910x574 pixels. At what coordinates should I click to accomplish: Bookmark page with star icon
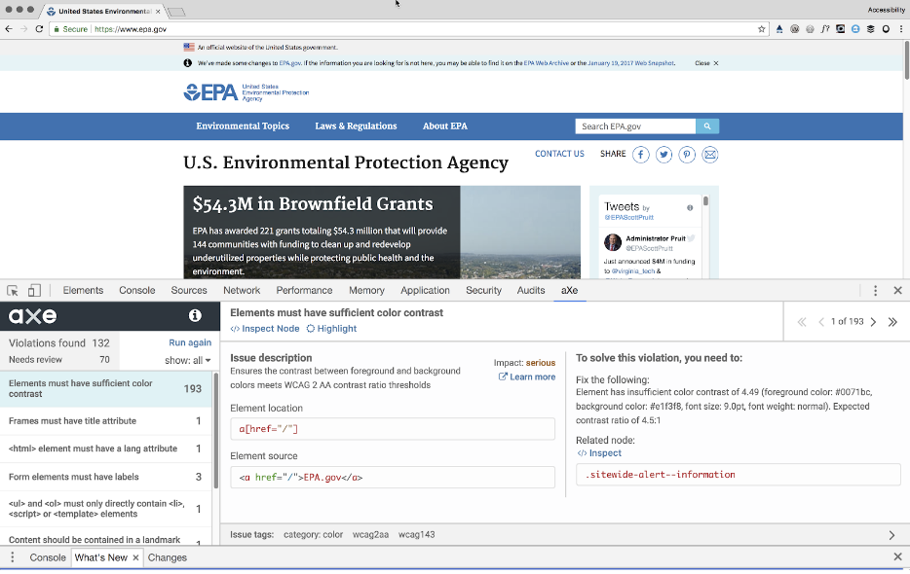coord(762,29)
